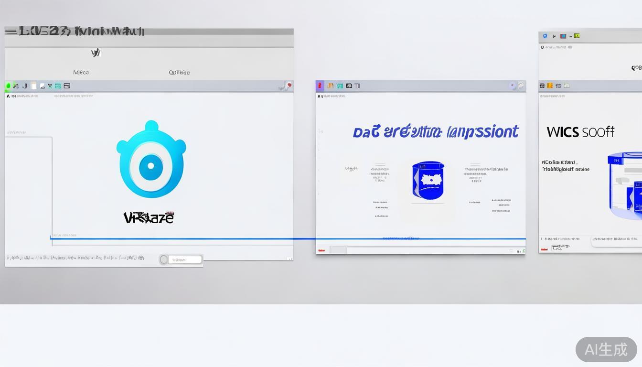Click the teal grid icon in left window toolbar
Screen dimensions: 642x367
[57, 86]
